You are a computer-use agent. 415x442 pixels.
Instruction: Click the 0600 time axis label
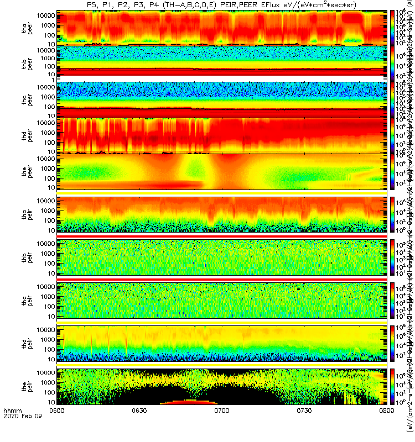coord(57,411)
